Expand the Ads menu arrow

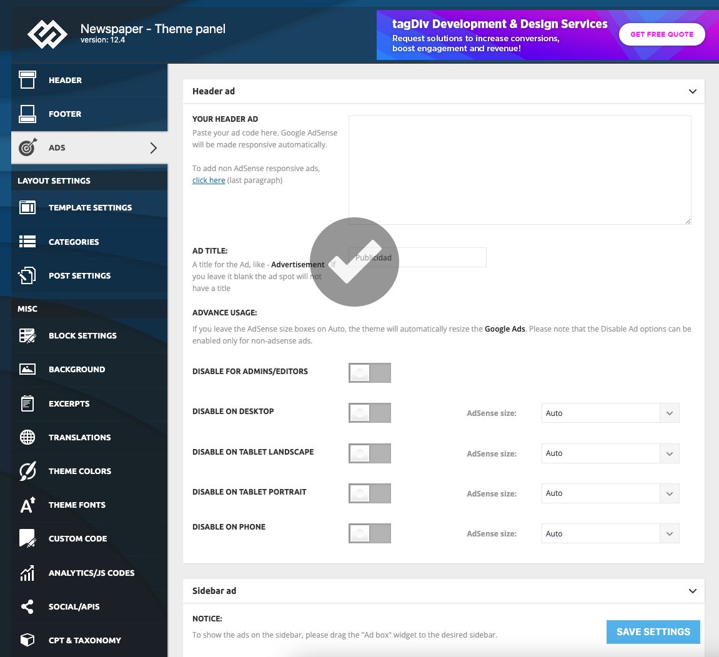(154, 147)
